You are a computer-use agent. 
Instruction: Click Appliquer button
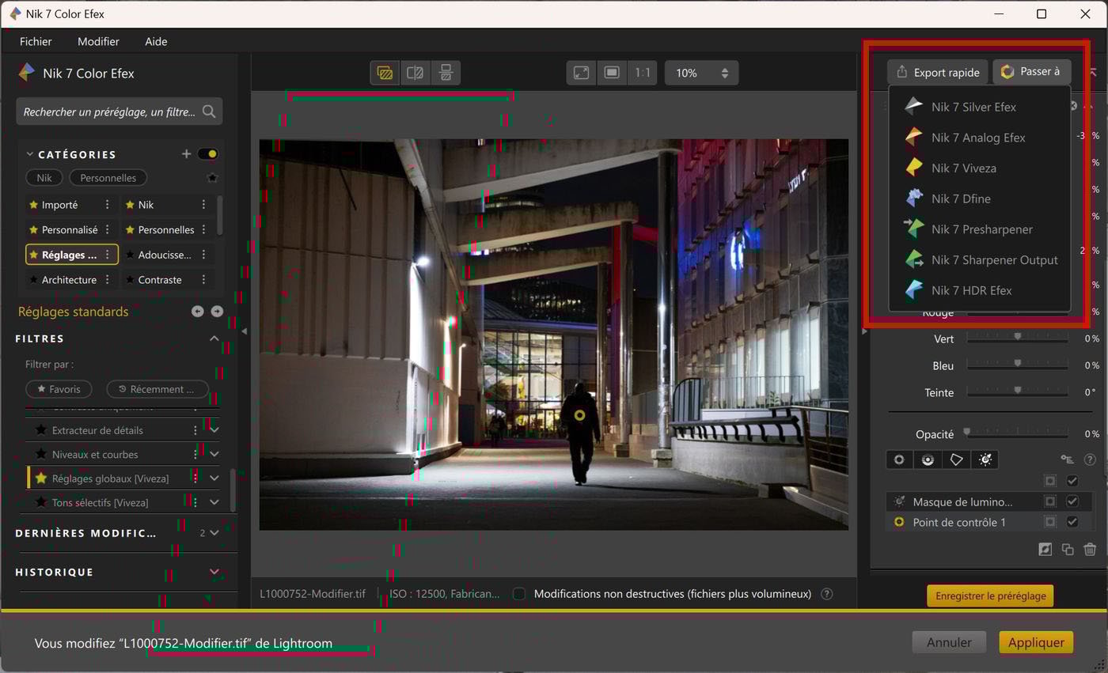tap(1036, 642)
